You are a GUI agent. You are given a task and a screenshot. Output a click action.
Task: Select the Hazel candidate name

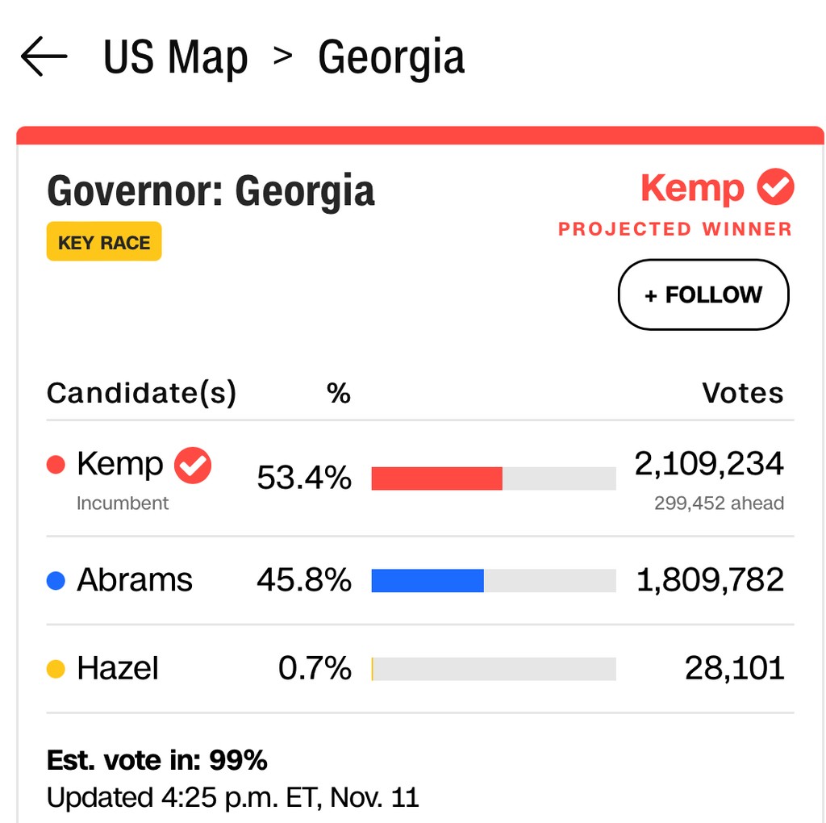pyautogui.click(x=118, y=669)
